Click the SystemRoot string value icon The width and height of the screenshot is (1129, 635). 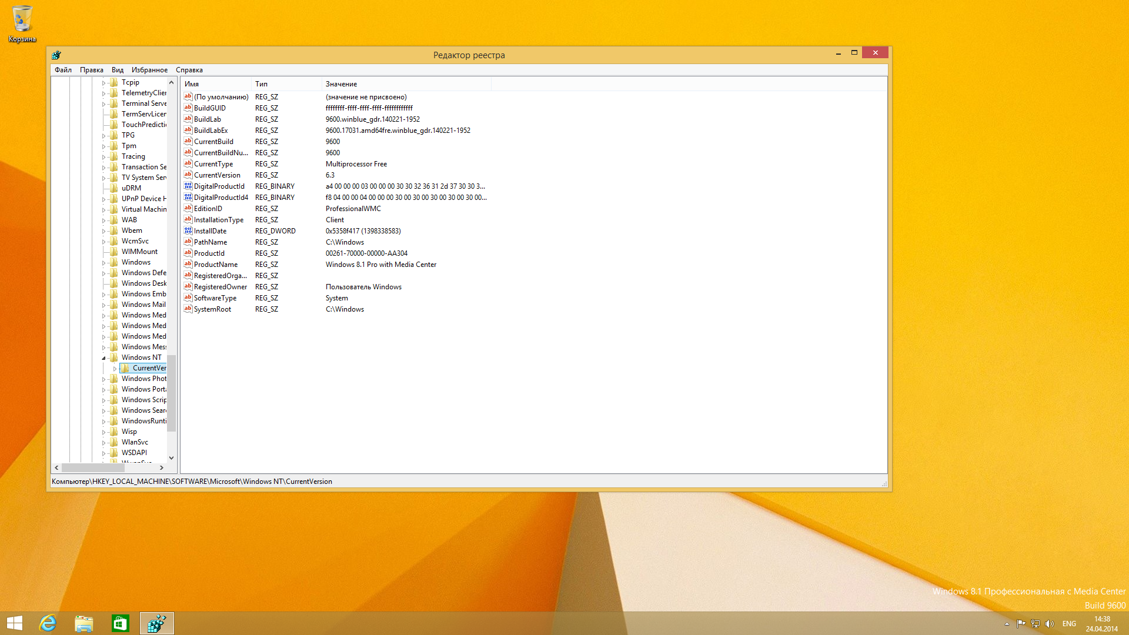coord(188,309)
